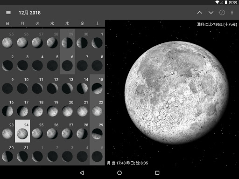Select December 30 moon phase

(7, 154)
